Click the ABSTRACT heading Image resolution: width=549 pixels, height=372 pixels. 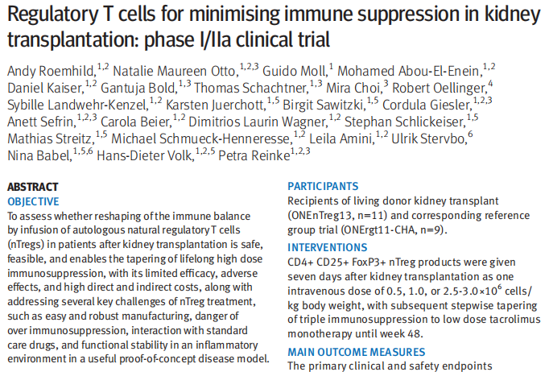32,186
